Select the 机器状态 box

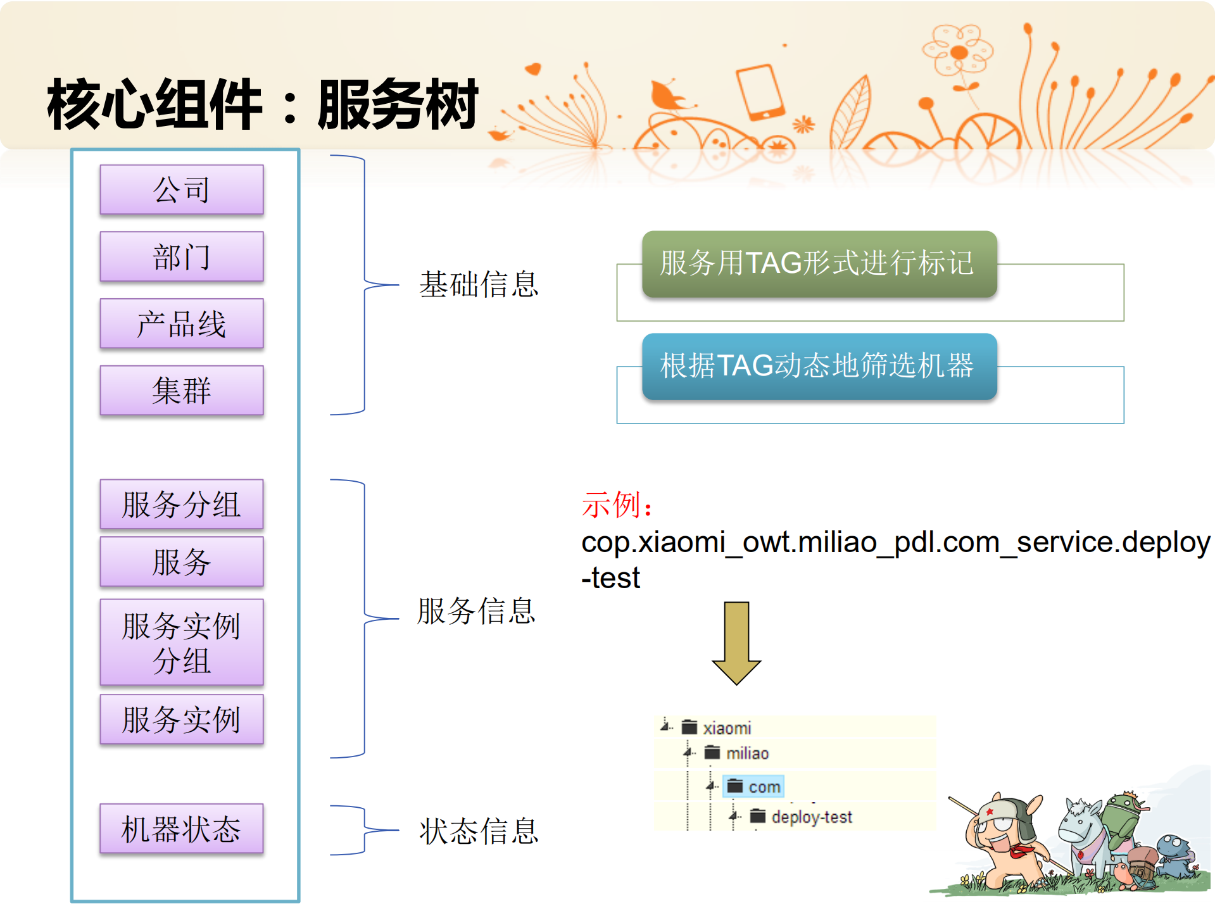click(181, 829)
